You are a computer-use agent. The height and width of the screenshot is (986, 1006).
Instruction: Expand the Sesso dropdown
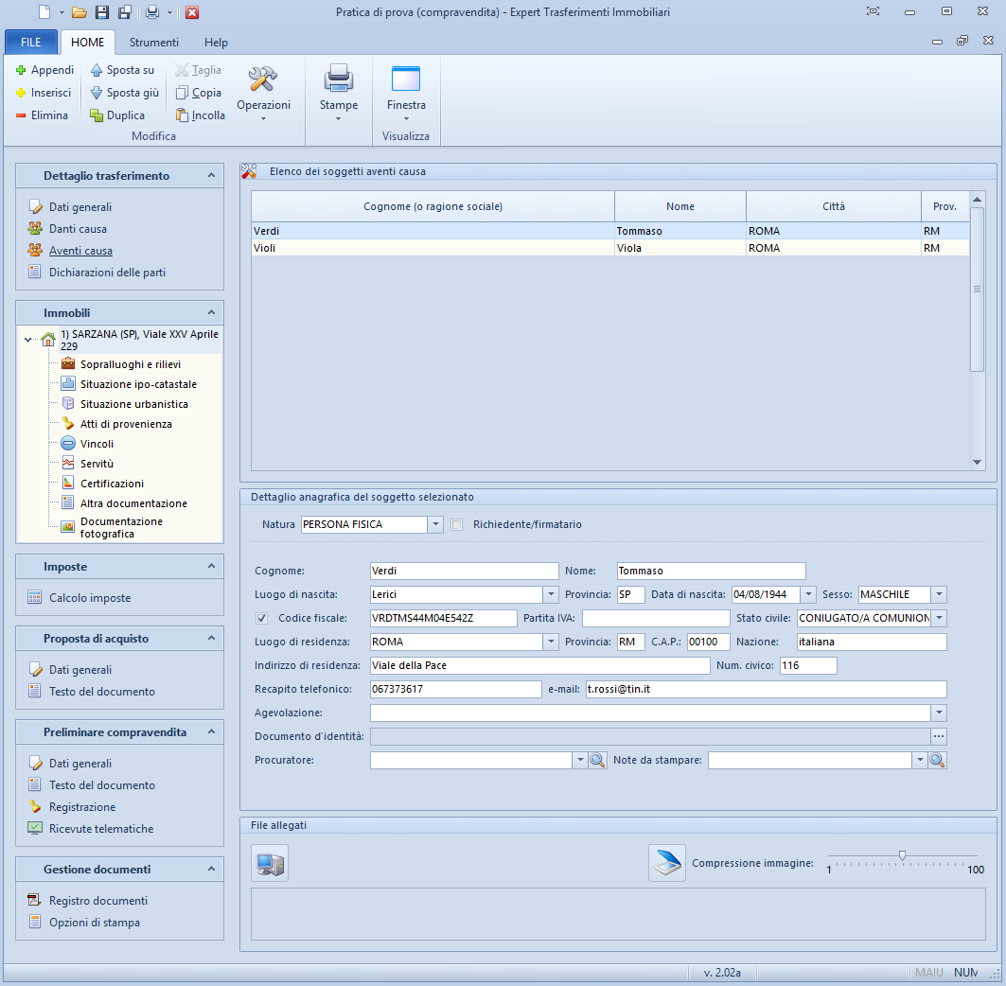click(939, 594)
